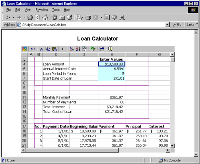The image size is (200, 164).
Task: Click the spreadsheet Undo icon
Action: pyautogui.click(x=33, y=49)
